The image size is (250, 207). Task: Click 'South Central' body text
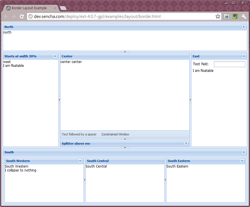point(96,166)
